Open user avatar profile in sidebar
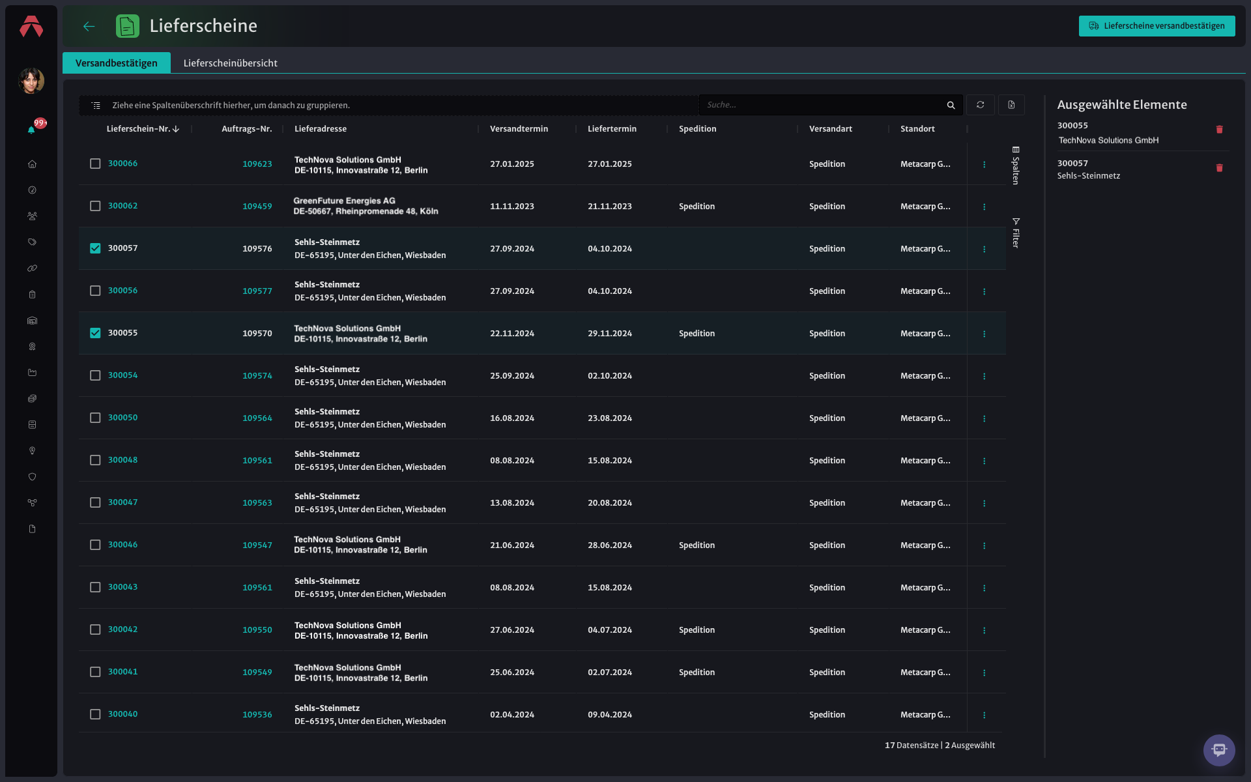Image resolution: width=1251 pixels, height=782 pixels. [31, 81]
